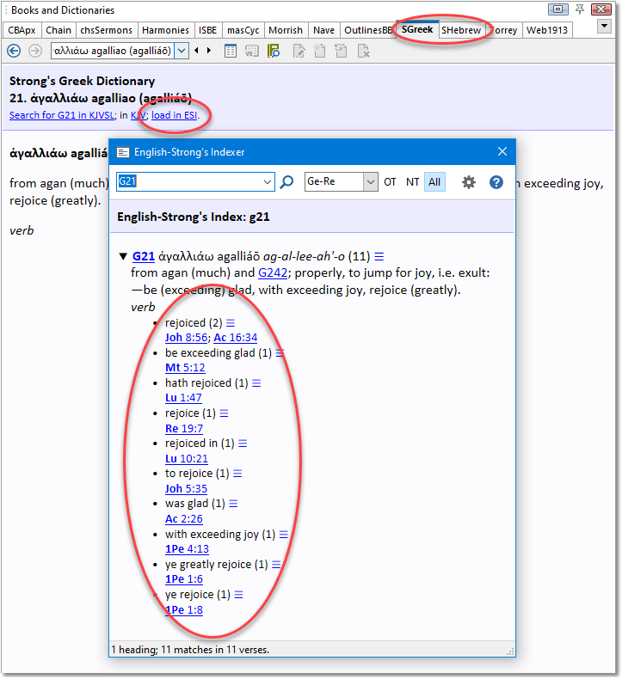Go to next dictionary entry small right arrow
622x679 pixels.
click(x=209, y=51)
